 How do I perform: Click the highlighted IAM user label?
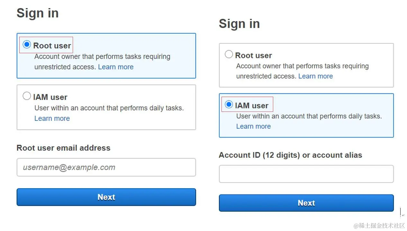252,105
